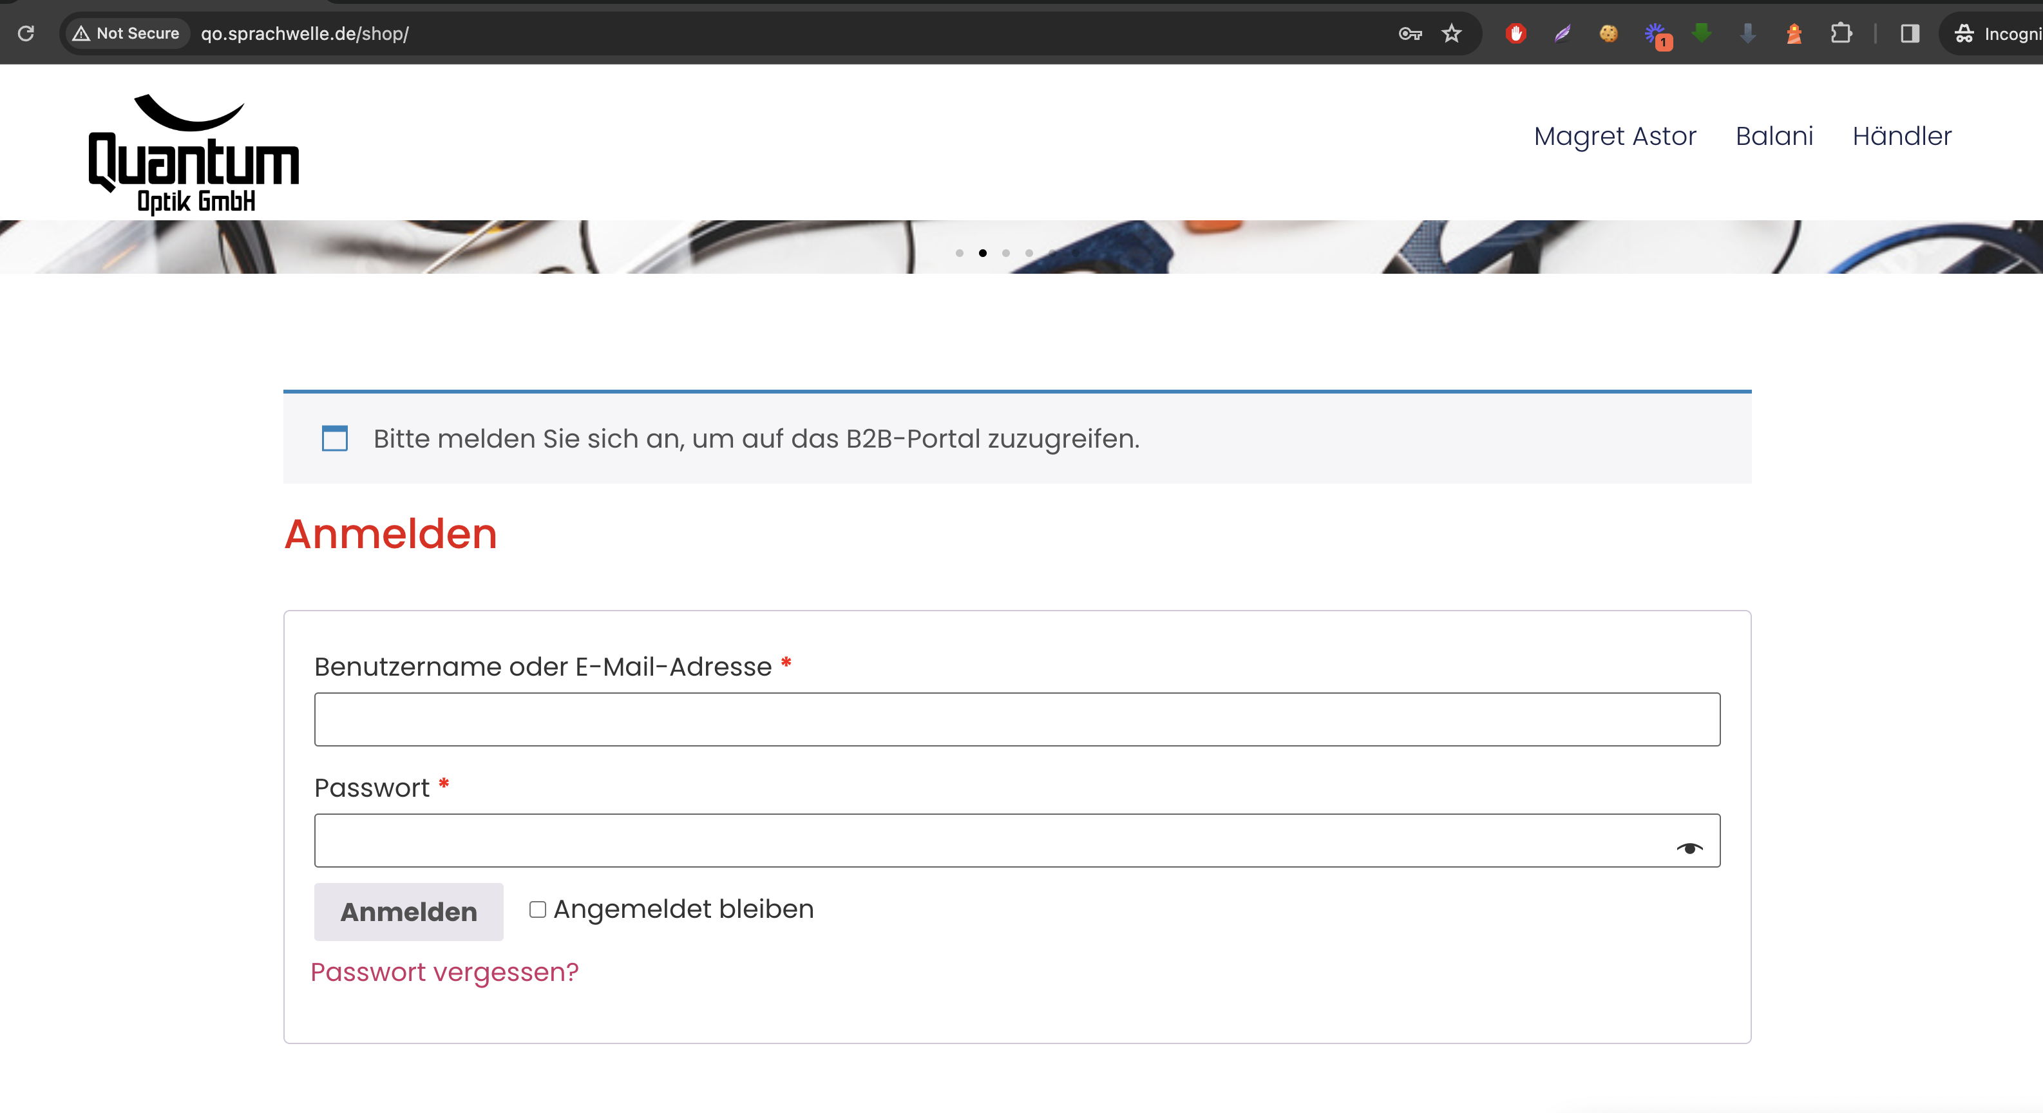The height and width of the screenshot is (1113, 2043).
Task: Open the red stop-hand ad blocker extension
Action: tap(1516, 33)
